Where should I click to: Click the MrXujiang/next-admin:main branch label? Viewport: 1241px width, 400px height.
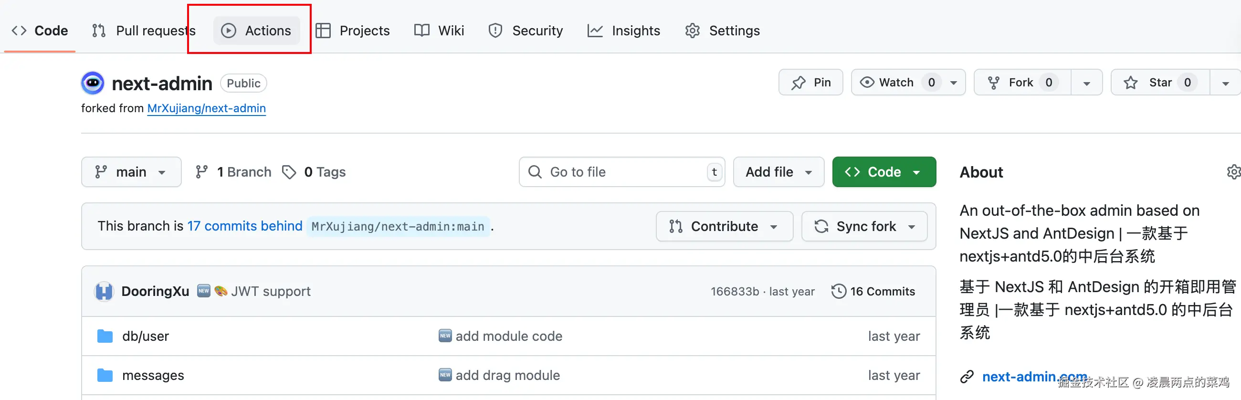click(x=398, y=227)
